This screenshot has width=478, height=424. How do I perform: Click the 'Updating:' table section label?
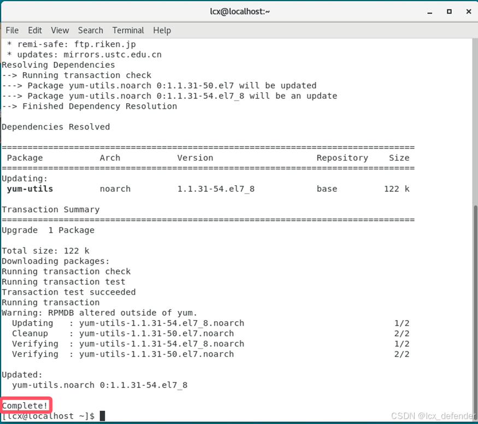[x=25, y=179]
